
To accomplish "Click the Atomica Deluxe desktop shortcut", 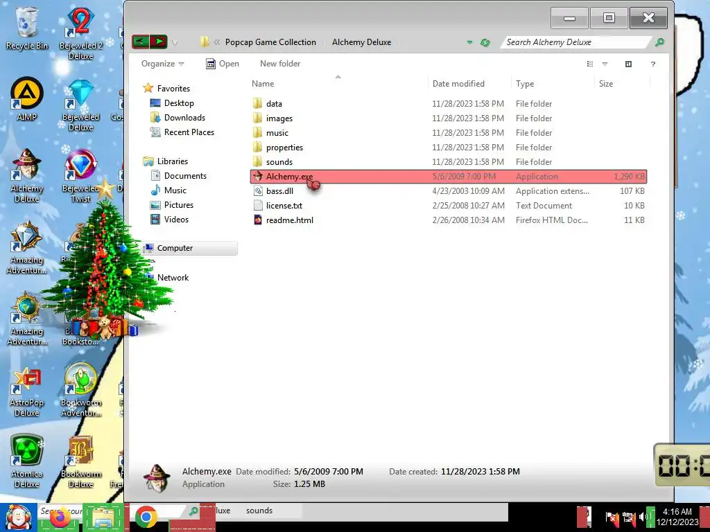I will [x=27, y=461].
